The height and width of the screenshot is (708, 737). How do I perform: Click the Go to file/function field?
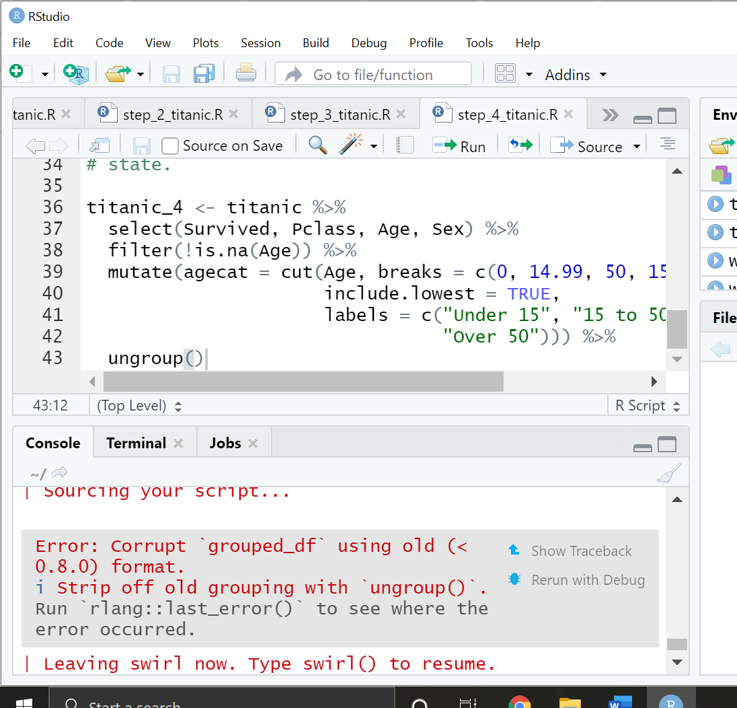coord(373,74)
